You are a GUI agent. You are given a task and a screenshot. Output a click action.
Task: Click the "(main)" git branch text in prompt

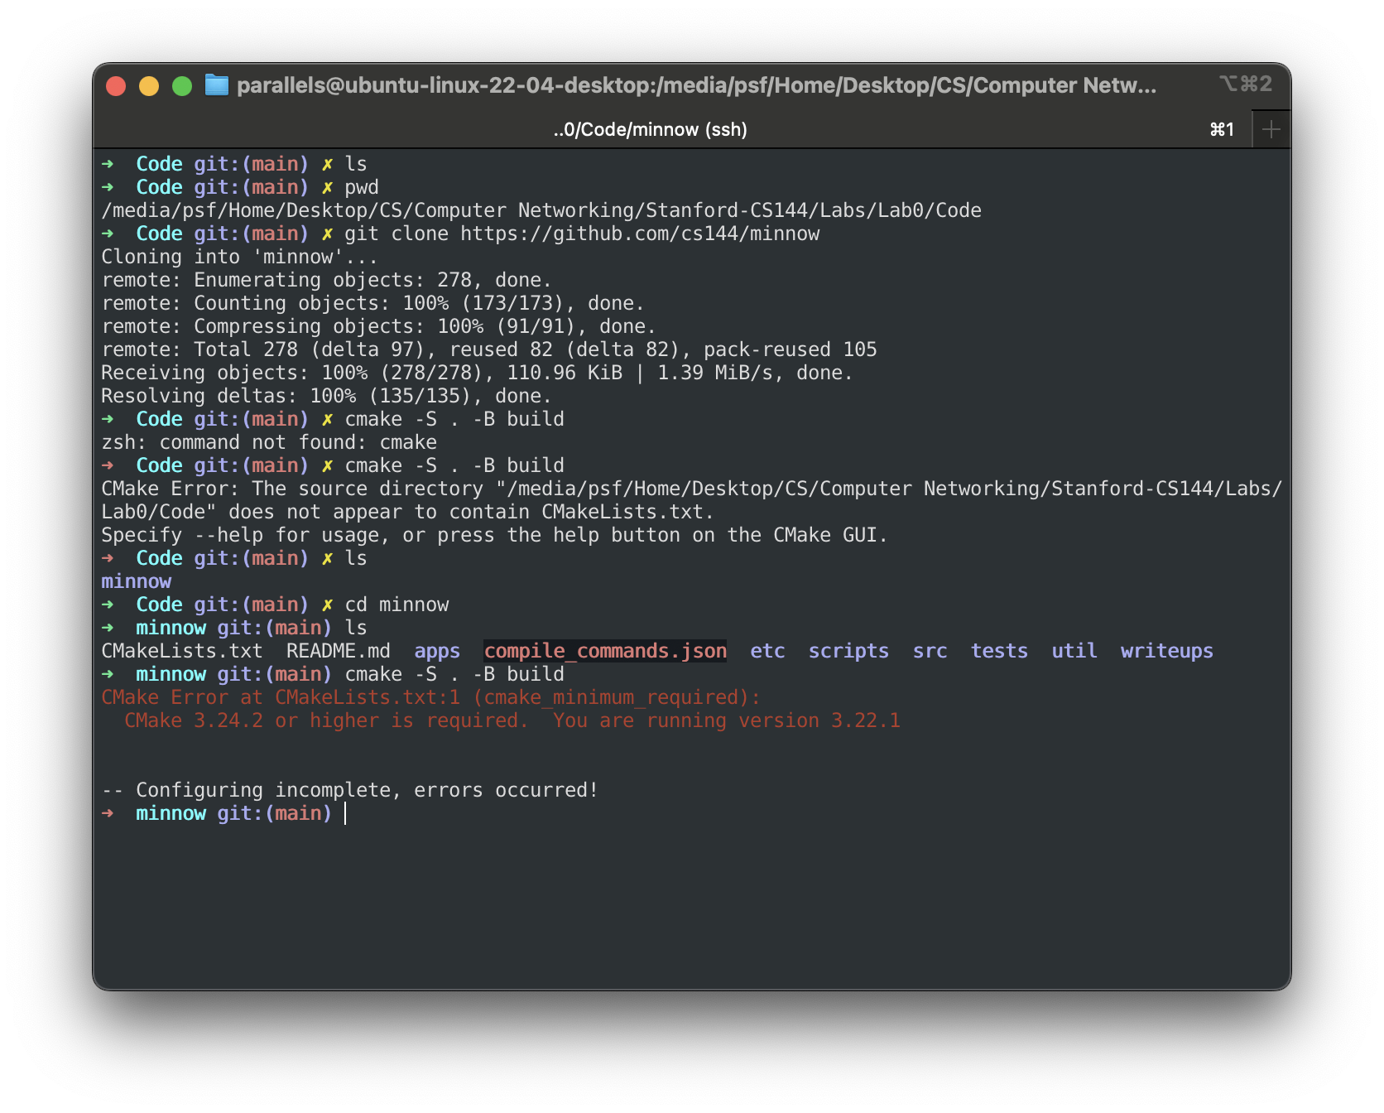point(299,813)
